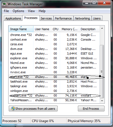Switch to the Applications tab
The width and height of the screenshot is (113, 127).
(13, 18)
